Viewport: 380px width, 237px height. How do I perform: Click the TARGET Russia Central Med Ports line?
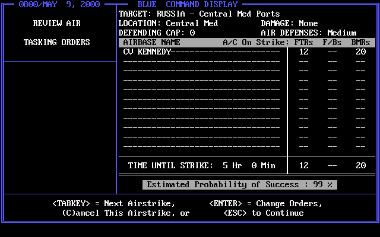click(x=199, y=14)
